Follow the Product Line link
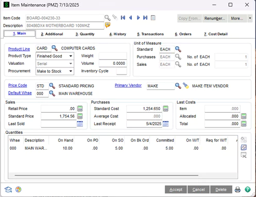 [x=19, y=49]
